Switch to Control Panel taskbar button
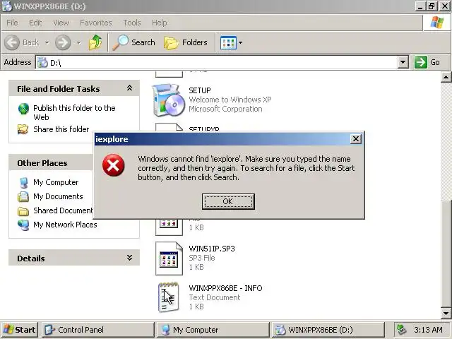 pyautogui.click(x=98, y=330)
